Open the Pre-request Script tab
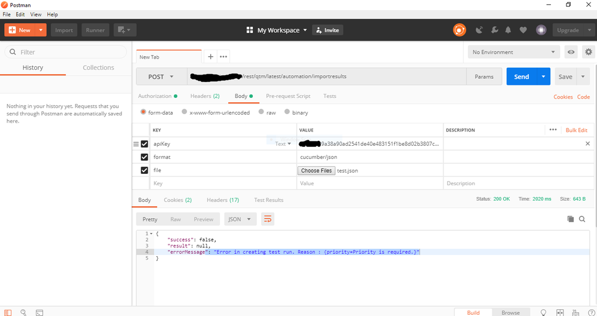 [x=288, y=96]
